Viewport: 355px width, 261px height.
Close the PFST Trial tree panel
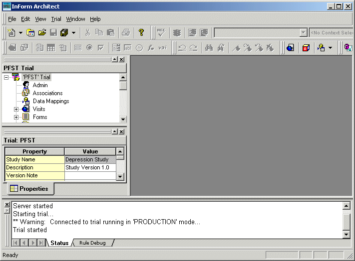pos(121,59)
